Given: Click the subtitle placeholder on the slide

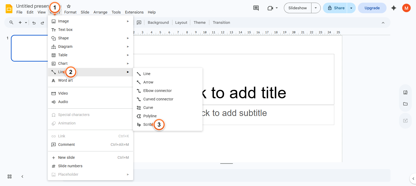Looking at the screenshot, I should click(233, 115).
